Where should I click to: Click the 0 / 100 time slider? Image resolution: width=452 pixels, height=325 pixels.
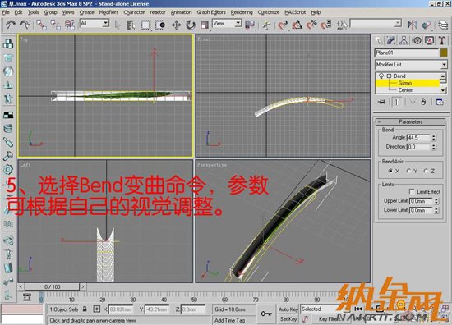[x=52, y=286]
